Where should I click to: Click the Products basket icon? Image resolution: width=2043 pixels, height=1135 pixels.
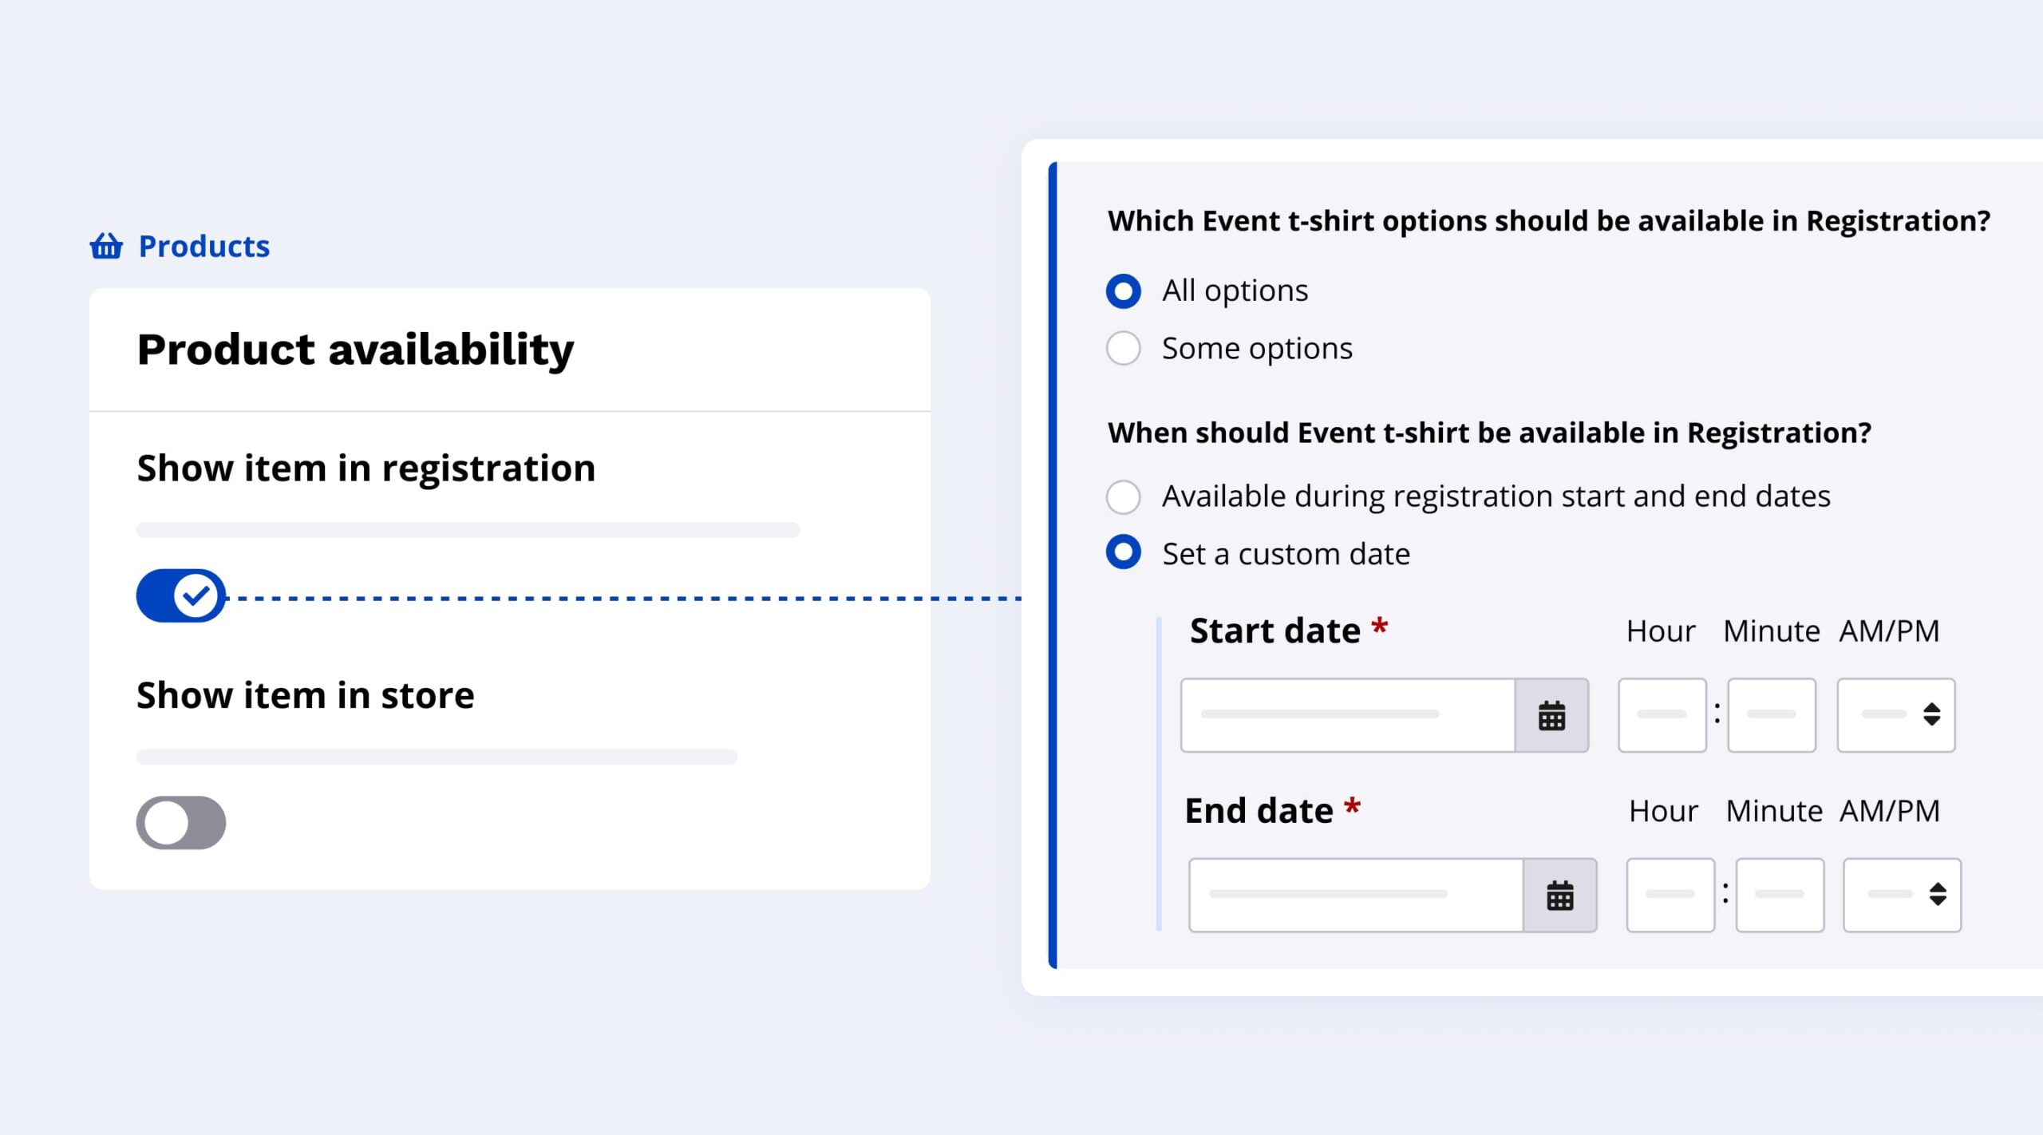(106, 246)
